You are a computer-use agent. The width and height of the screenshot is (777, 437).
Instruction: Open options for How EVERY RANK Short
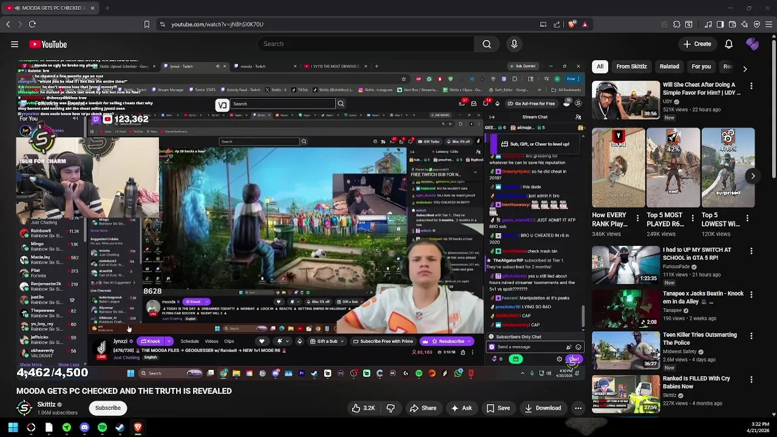(637, 218)
